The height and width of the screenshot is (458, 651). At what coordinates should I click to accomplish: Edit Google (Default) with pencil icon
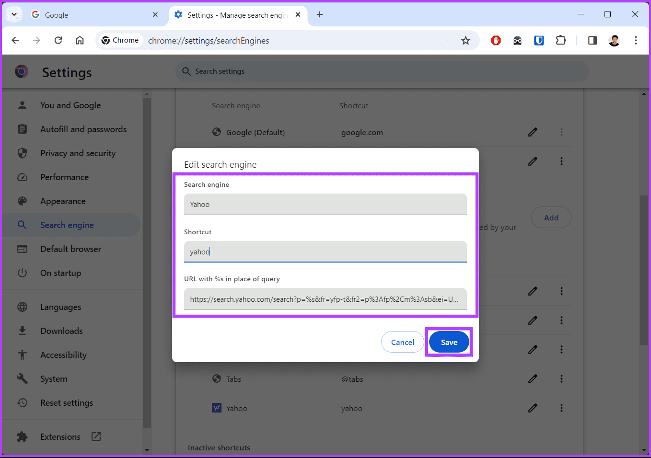coord(533,132)
